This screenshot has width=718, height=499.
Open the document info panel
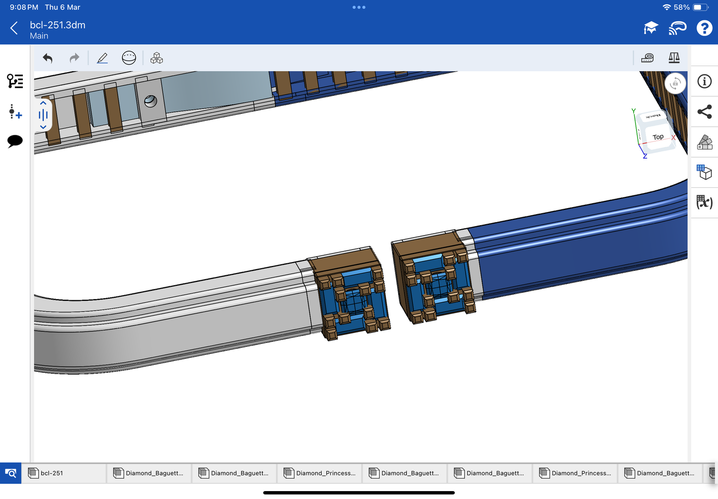tap(704, 82)
